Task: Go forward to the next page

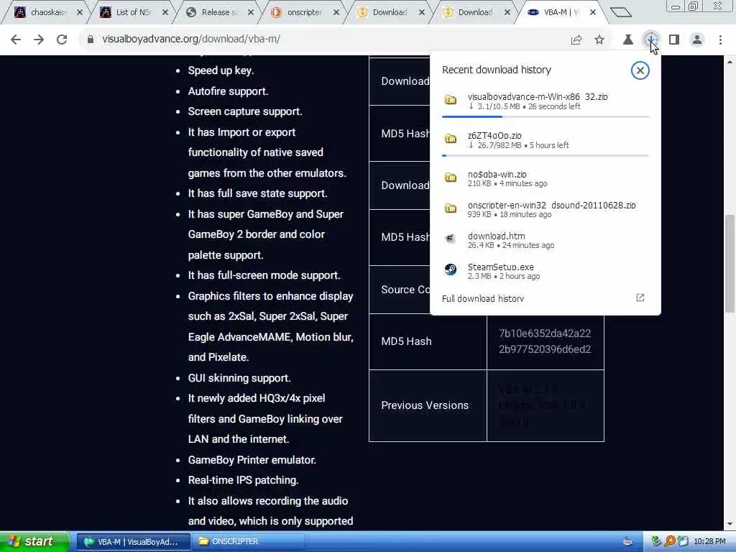Action: click(39, 40)
